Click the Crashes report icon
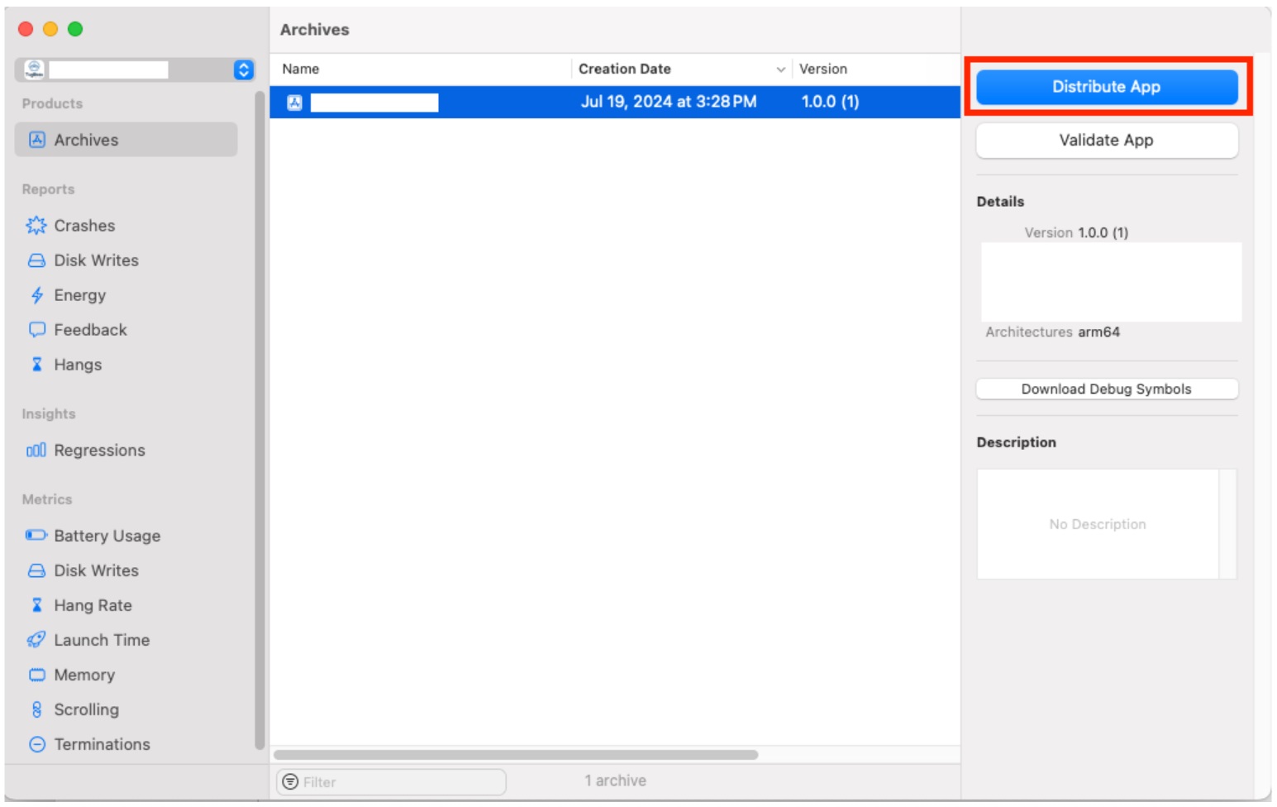Viewport: 1277px width, 807px height. pyautogui.click(x=36, y=226)
